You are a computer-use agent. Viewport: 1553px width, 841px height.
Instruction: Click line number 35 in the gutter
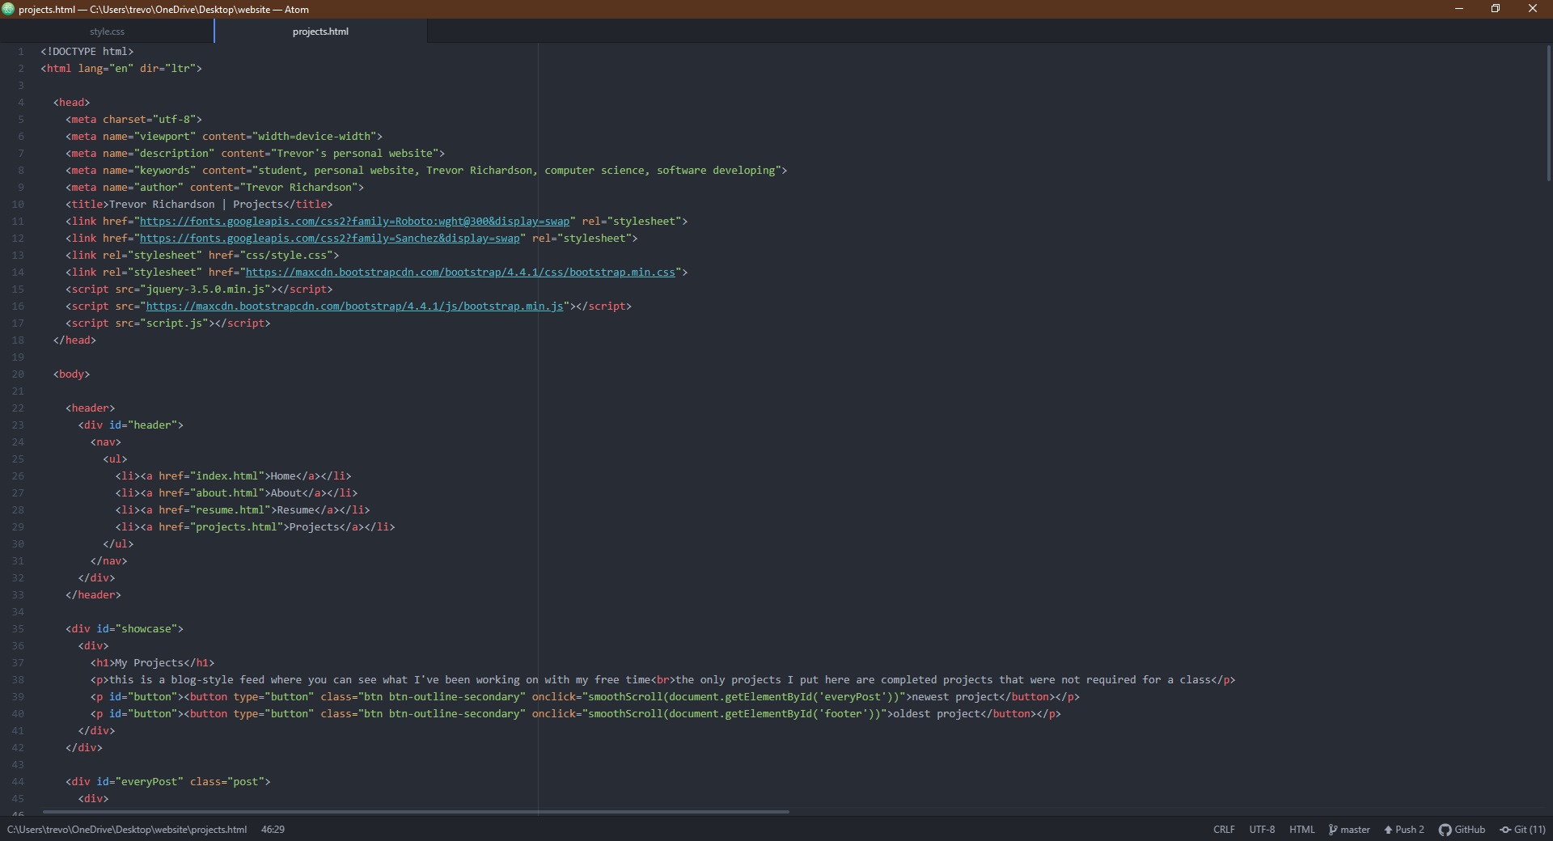[18, 629]
